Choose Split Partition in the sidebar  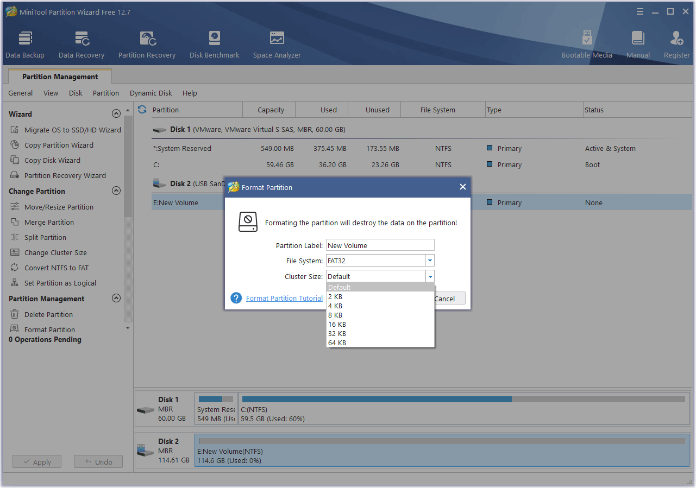click(x=39, y=237)
